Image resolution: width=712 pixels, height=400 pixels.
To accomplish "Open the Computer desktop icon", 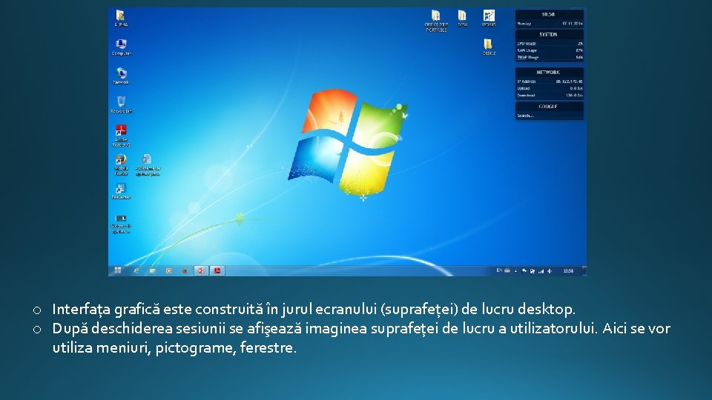I will pyautogui.click(x=121, y=47).
